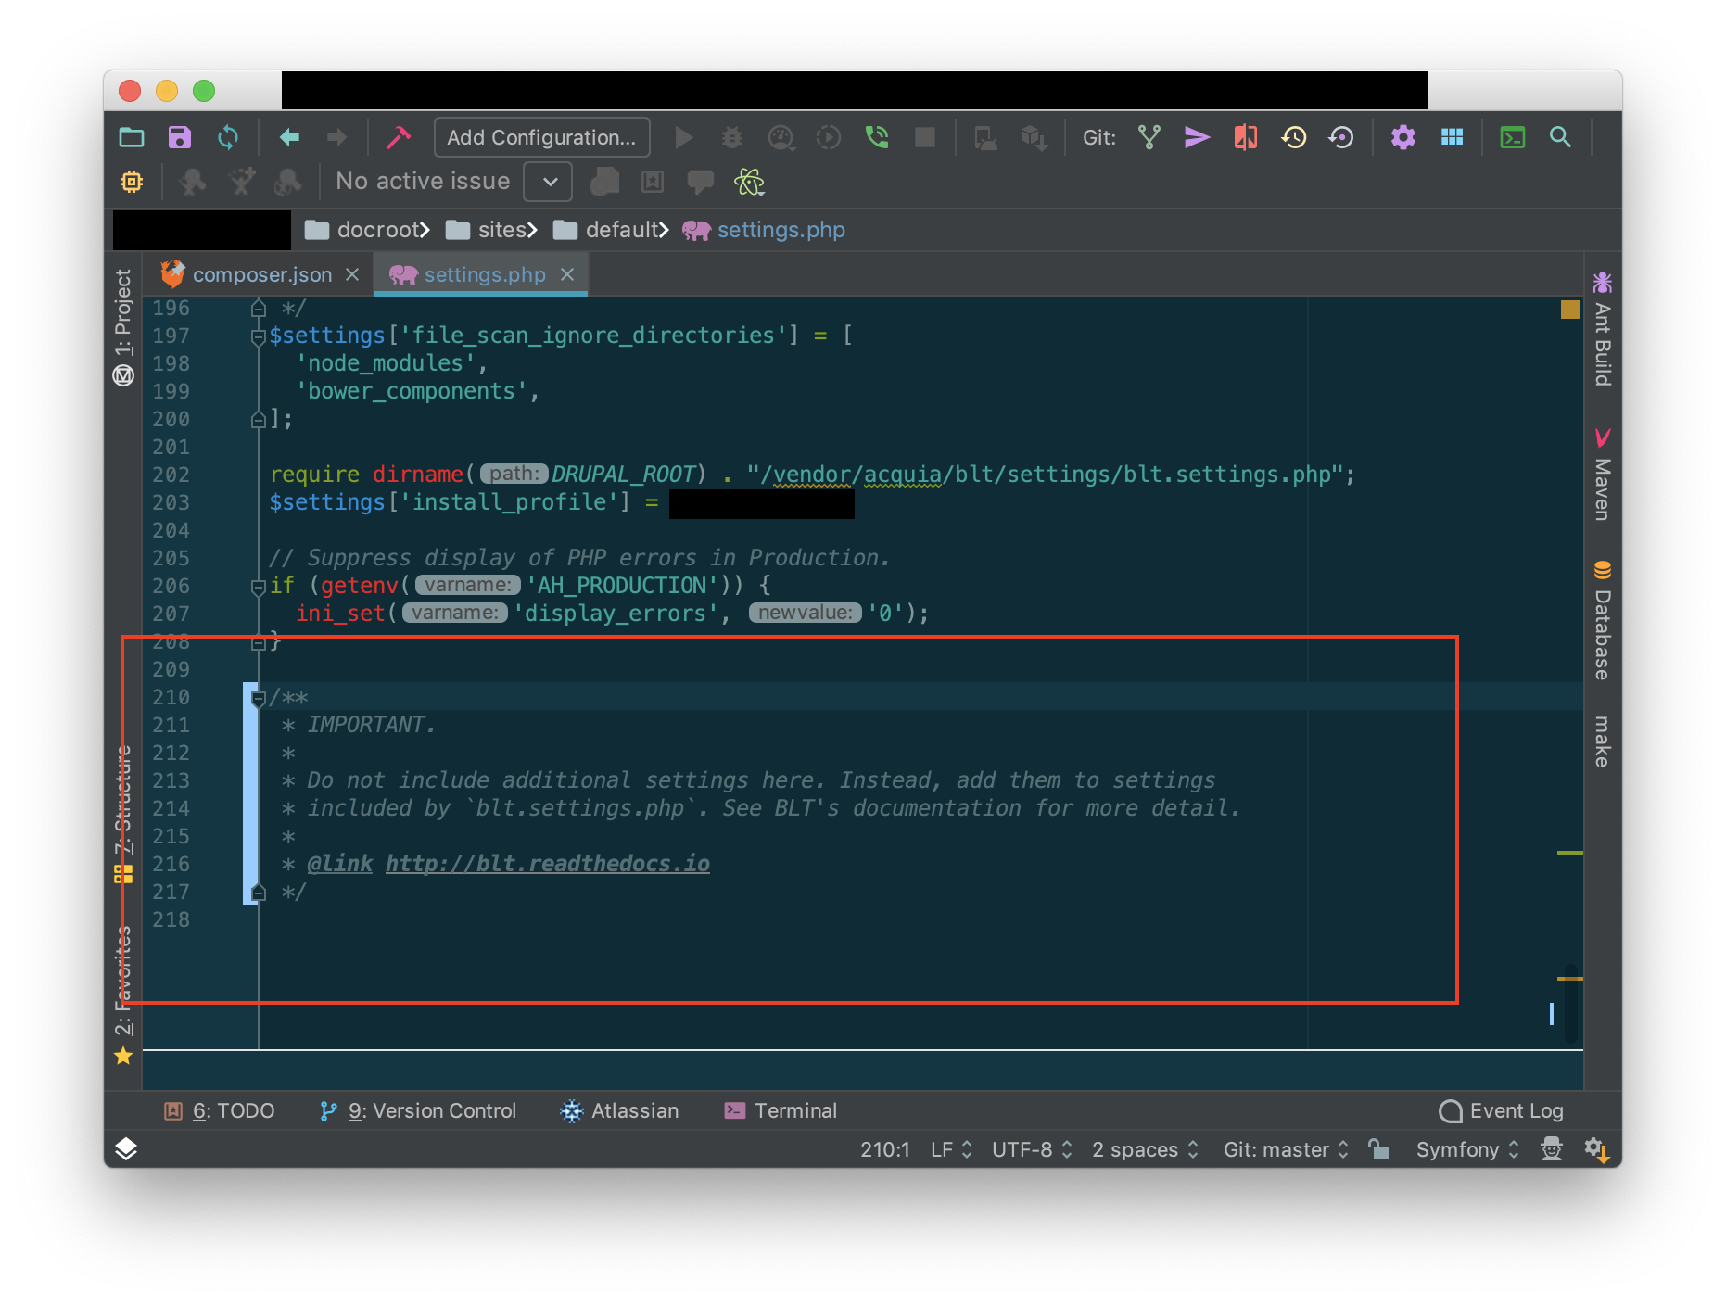Screen dimensions: 1726x1305
Task: Open the Add Configuration... selector
Action: point(541,138)
